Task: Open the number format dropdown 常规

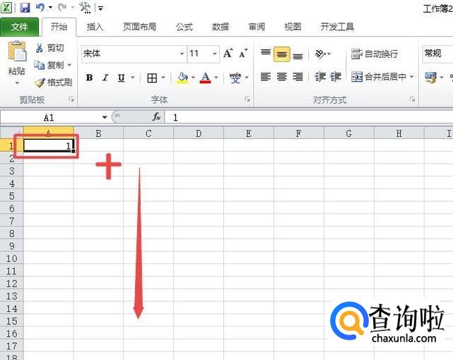Action: (x=437, y=54)
